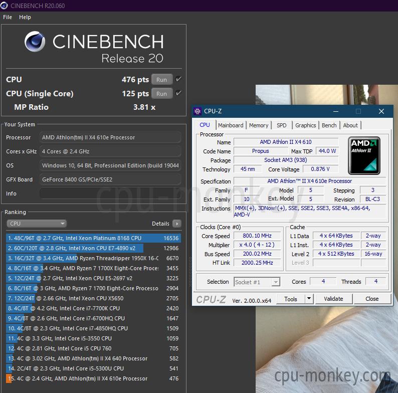The width and height of the screenshot is (398, 393).
Task: Select the CPU tab in CPU-Z
Action: coord(205,125)
